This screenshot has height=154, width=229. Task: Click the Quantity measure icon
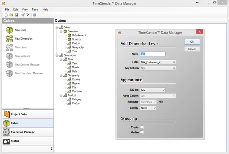click(69, 39)
